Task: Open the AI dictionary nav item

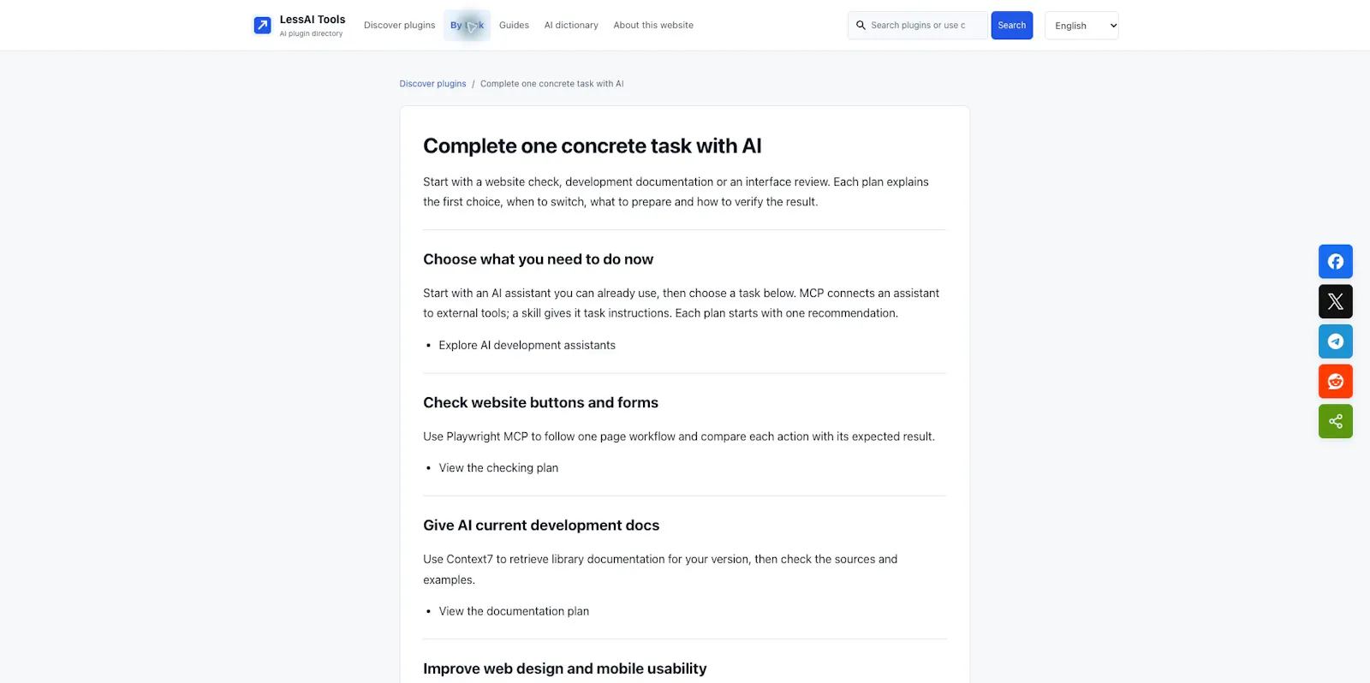Action: (x=571, y=26)
